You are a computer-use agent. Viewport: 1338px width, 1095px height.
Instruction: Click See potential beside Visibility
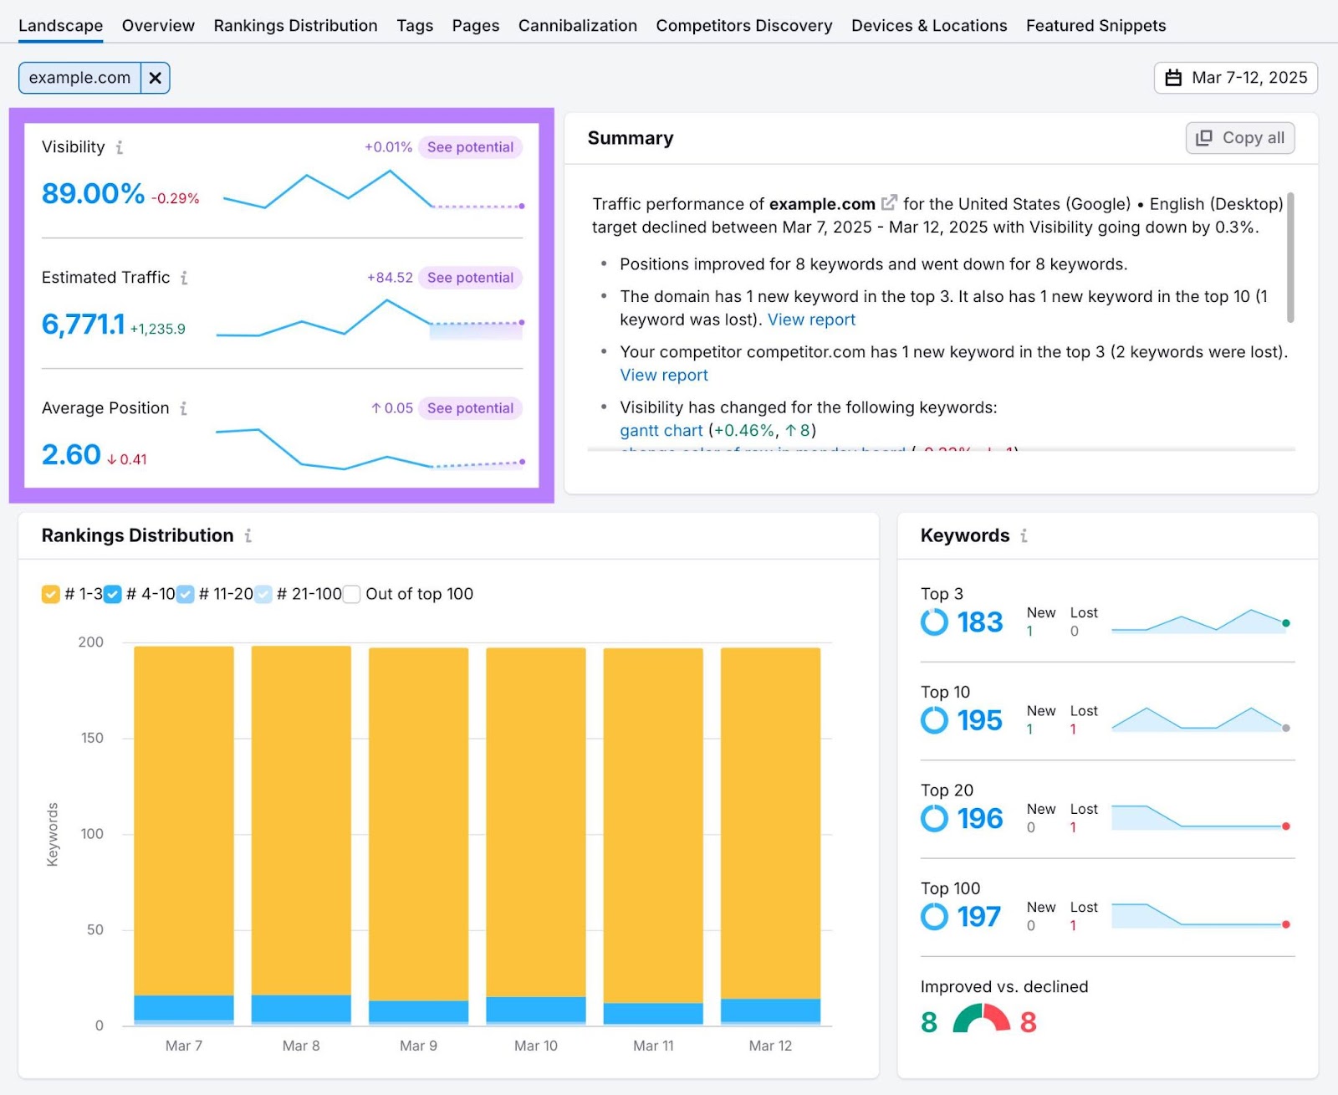470,147
